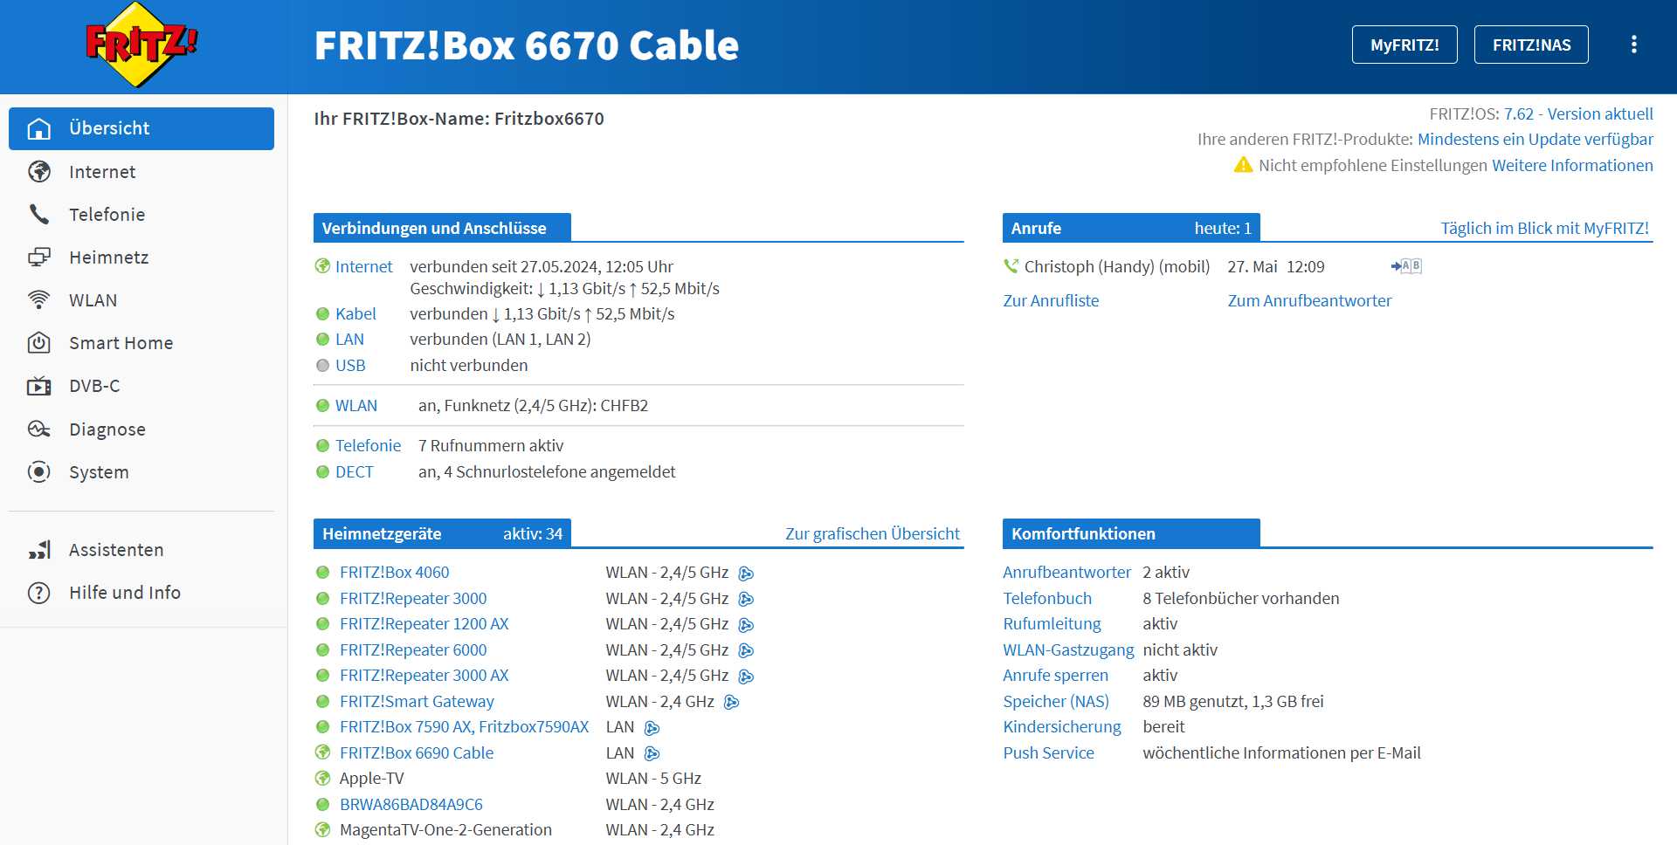Select the DVB-C icon

(38, 386)
